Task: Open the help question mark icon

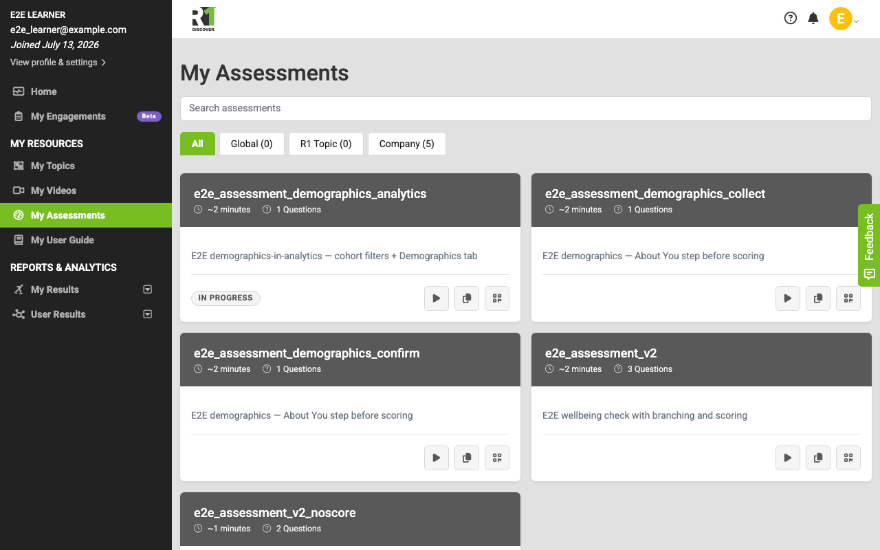Action: pyautogui.click(x=791, y=19)
